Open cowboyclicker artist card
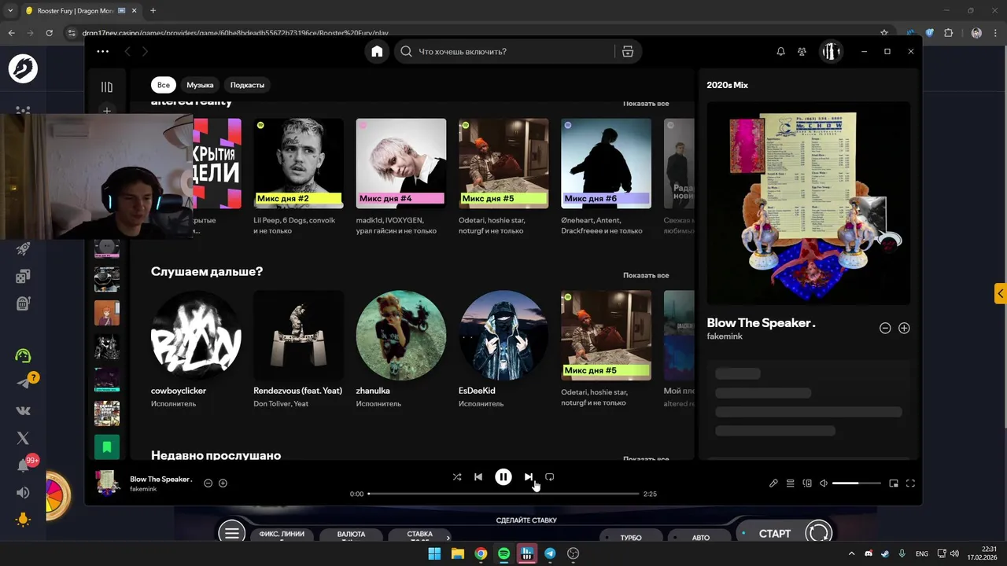The height and width of the screenshot is (566, 1007). point(196,350)
